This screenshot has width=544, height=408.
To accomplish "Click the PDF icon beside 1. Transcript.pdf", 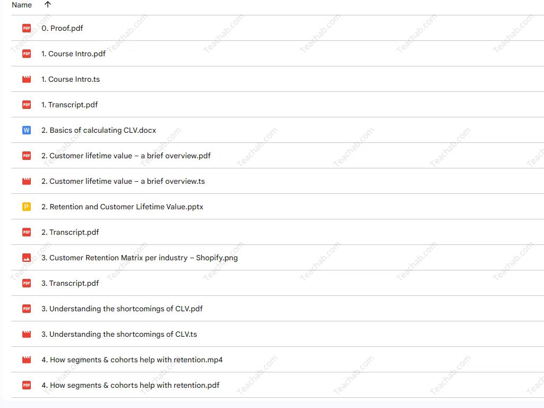I will pyautogui.click(x=27, y=105).
